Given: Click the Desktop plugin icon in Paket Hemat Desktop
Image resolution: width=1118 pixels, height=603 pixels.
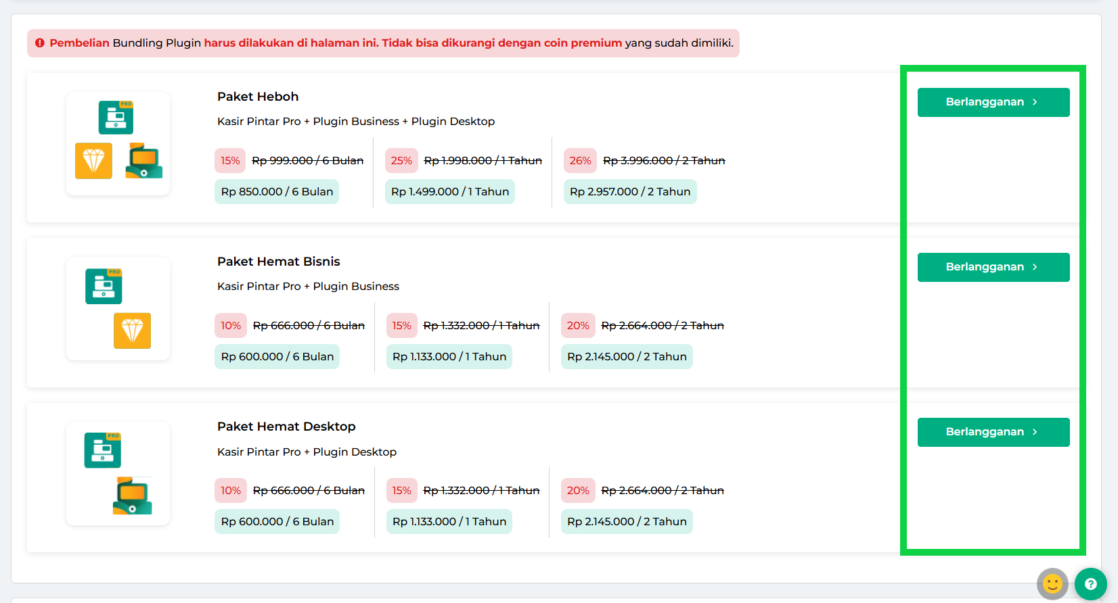Looking at the screenshot, I should [x=132, y=496].
